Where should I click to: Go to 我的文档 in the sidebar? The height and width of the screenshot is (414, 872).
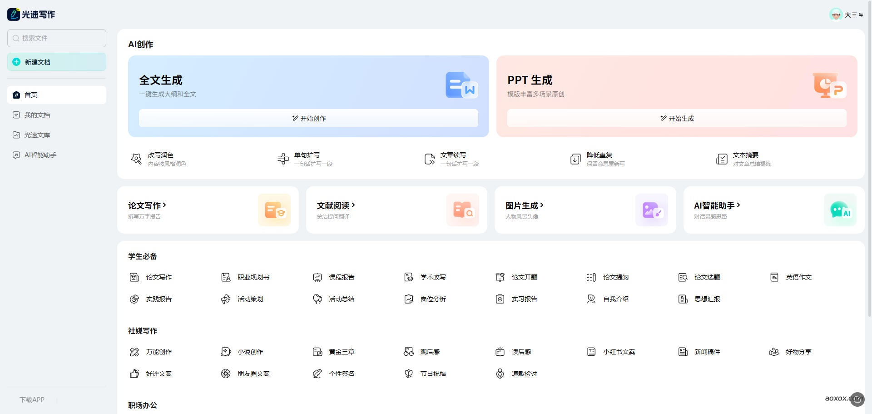pyautogui.click(x=37, y=115)
